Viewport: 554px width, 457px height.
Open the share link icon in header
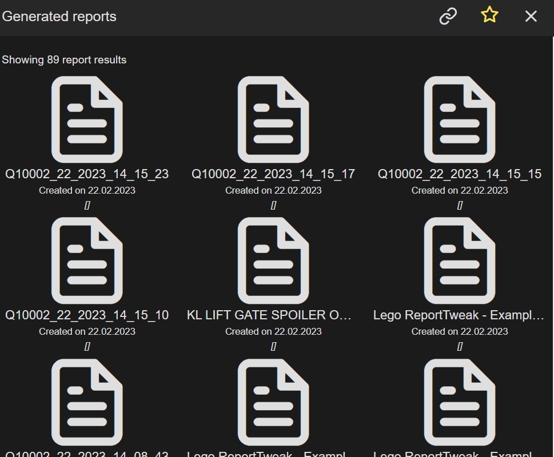pyautogui.click(x=448, y=17)
